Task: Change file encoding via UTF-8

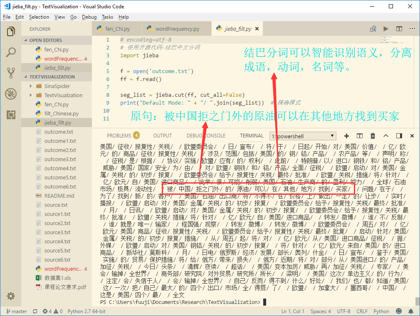Action: [x=343, y=311]
